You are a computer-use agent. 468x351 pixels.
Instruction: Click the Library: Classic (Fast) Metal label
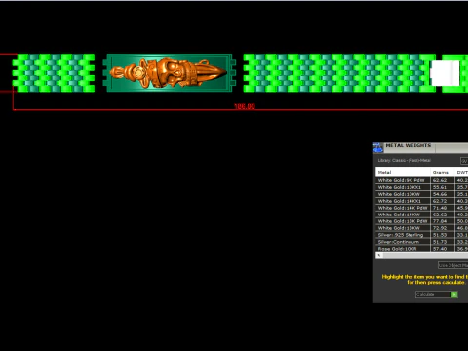tap(404, 160)
